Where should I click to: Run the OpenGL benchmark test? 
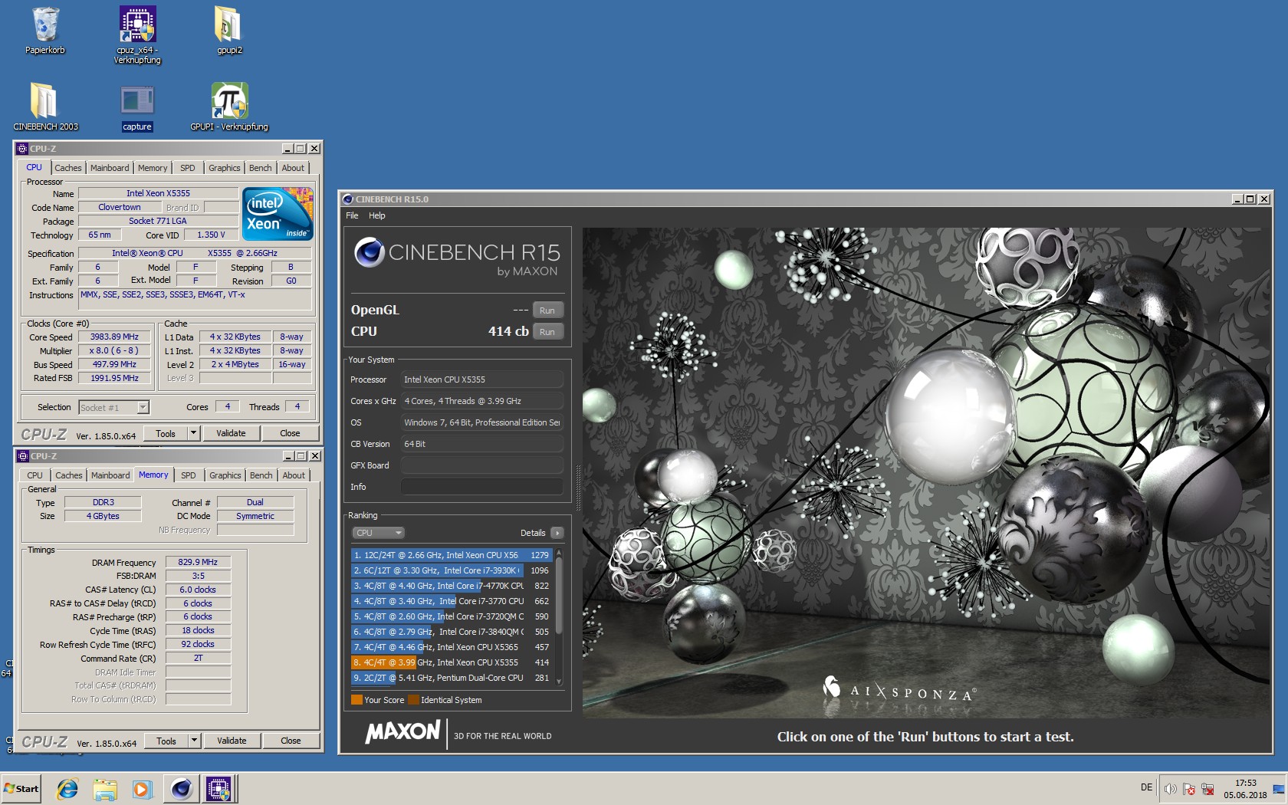pos(547,310)
